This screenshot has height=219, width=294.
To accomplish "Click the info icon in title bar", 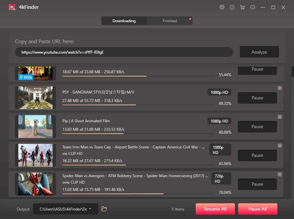I will coord(232,7).
